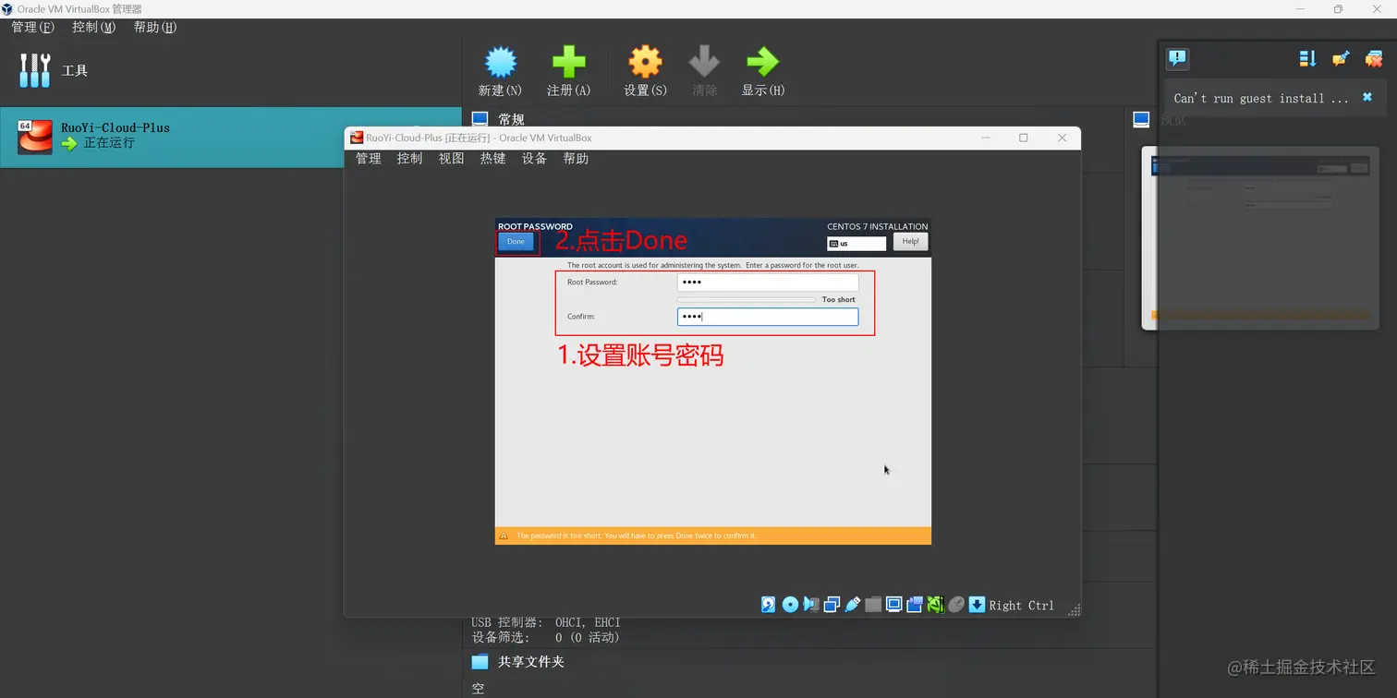Click hard disk activity icon in VM status bar

(x=769, y=605)
